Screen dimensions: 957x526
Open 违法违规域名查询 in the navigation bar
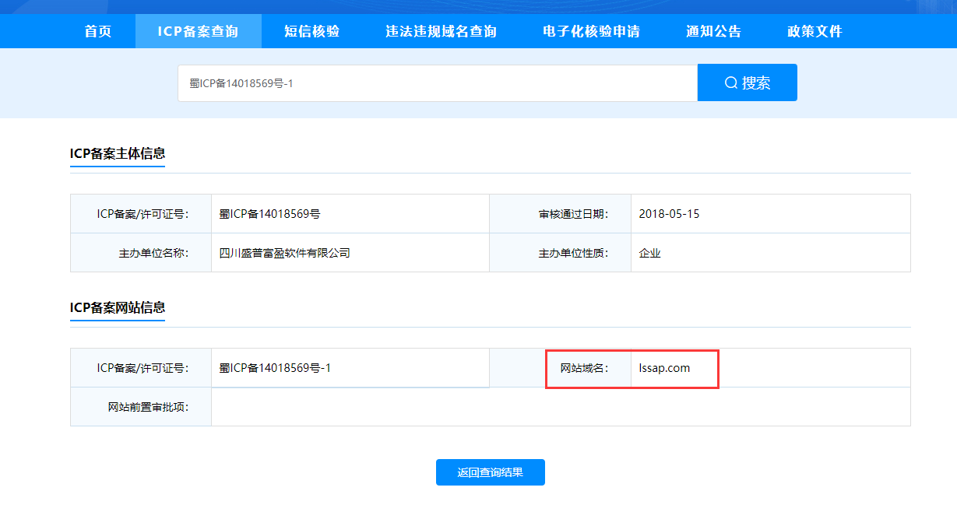pyautogui.click(x=441, y=32)
